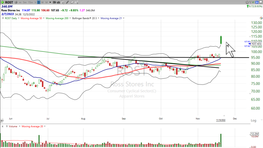Viewport: 263px width, 148px height.
Task: Click the open price 114.97
Action: [x=26, y=10]
